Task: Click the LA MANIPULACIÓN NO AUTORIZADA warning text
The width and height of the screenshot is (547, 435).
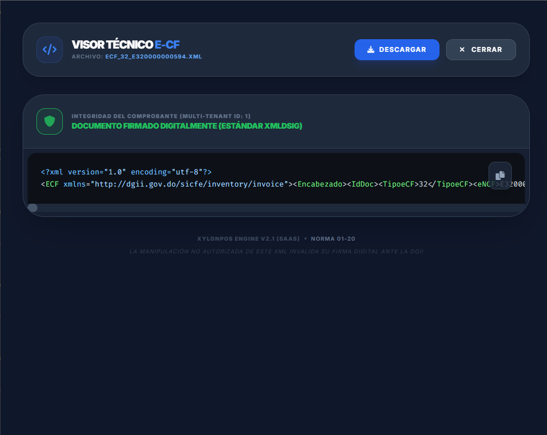Action: [x=276, y=251]
